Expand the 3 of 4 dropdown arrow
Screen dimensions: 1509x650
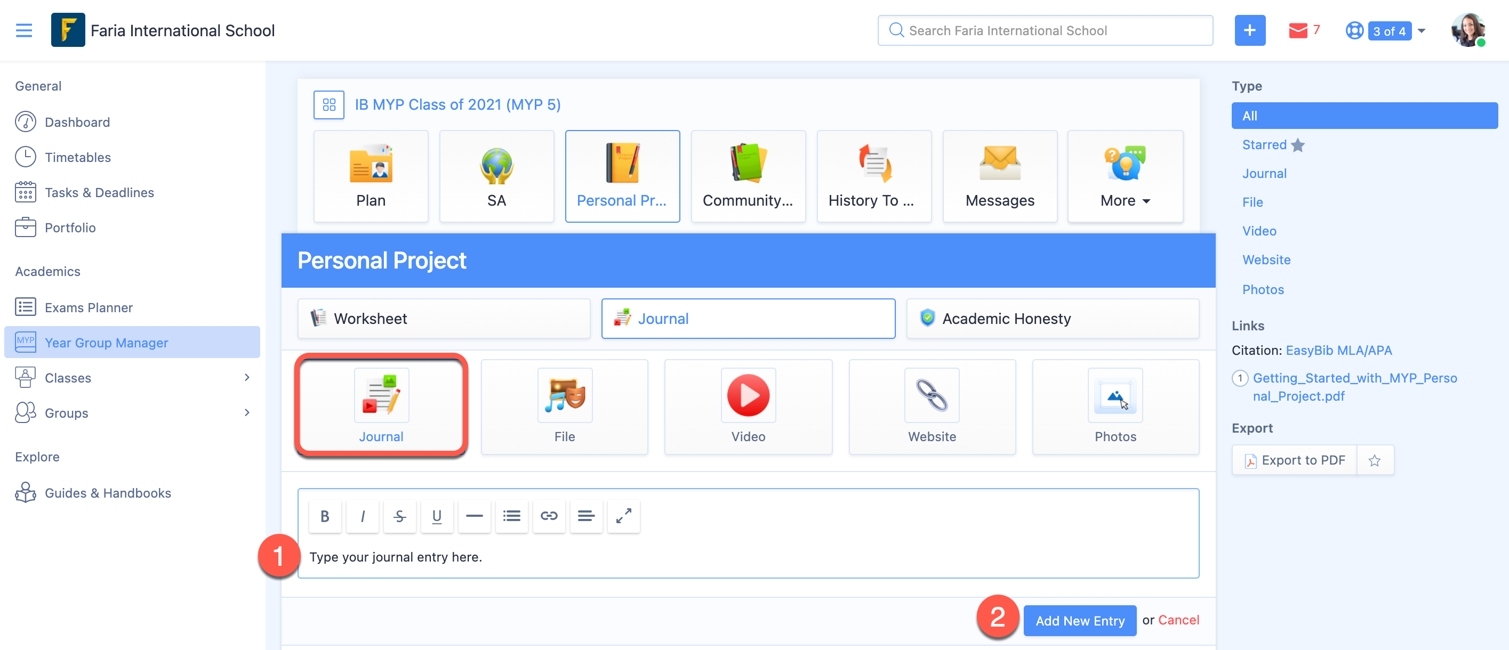click(1422, 31)
